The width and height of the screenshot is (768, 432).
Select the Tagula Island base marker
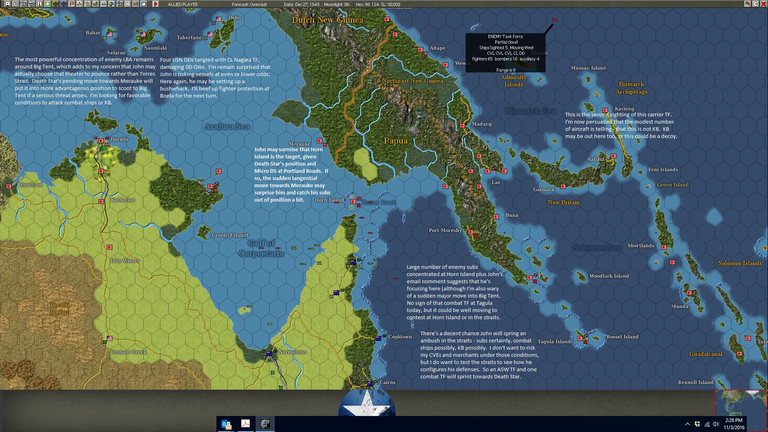pos(580,338)
